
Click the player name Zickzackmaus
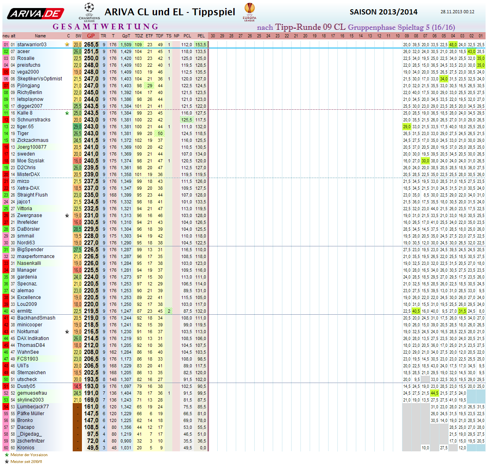pos(33,140)
